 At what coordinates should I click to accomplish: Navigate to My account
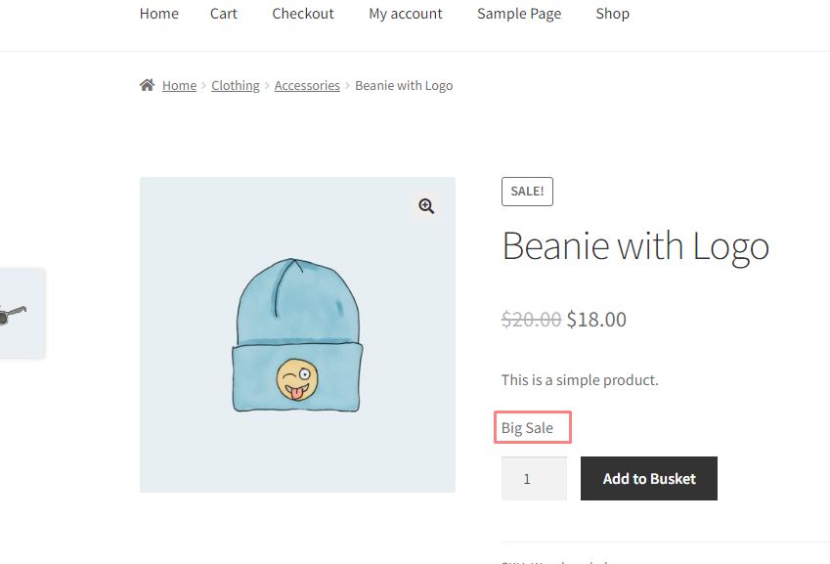point(406,14)
